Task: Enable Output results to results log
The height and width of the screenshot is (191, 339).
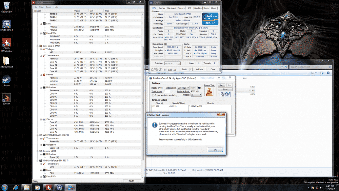Action: tap(153, 95)
